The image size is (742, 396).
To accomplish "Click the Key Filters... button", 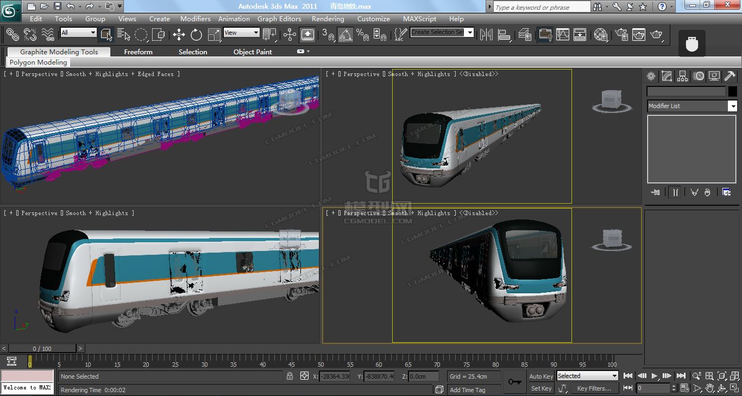I will 594,388.
